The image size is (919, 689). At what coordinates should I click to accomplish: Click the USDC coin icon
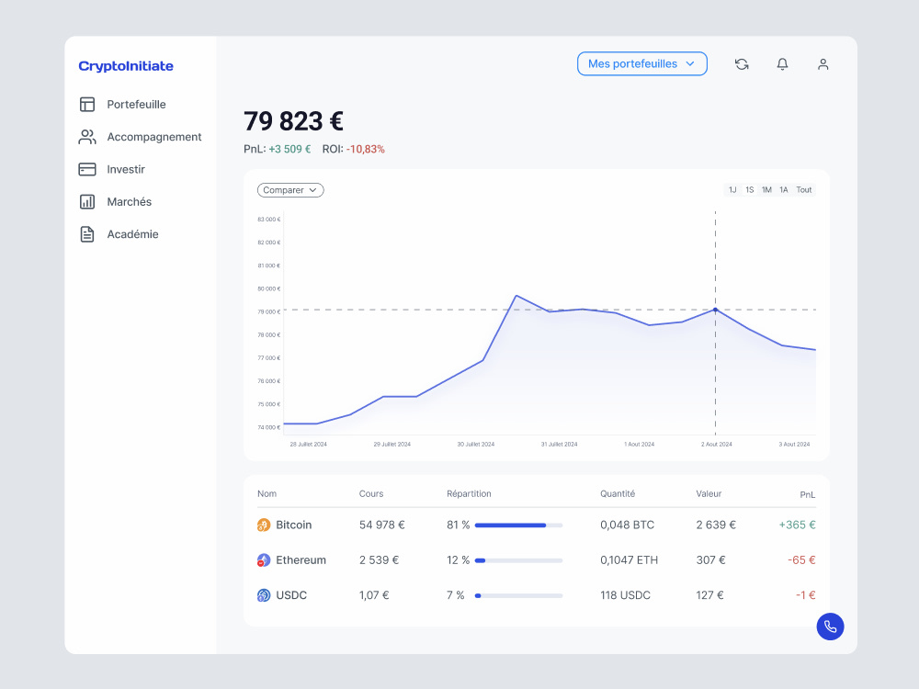pyautogui.click(x=264, y=595)
